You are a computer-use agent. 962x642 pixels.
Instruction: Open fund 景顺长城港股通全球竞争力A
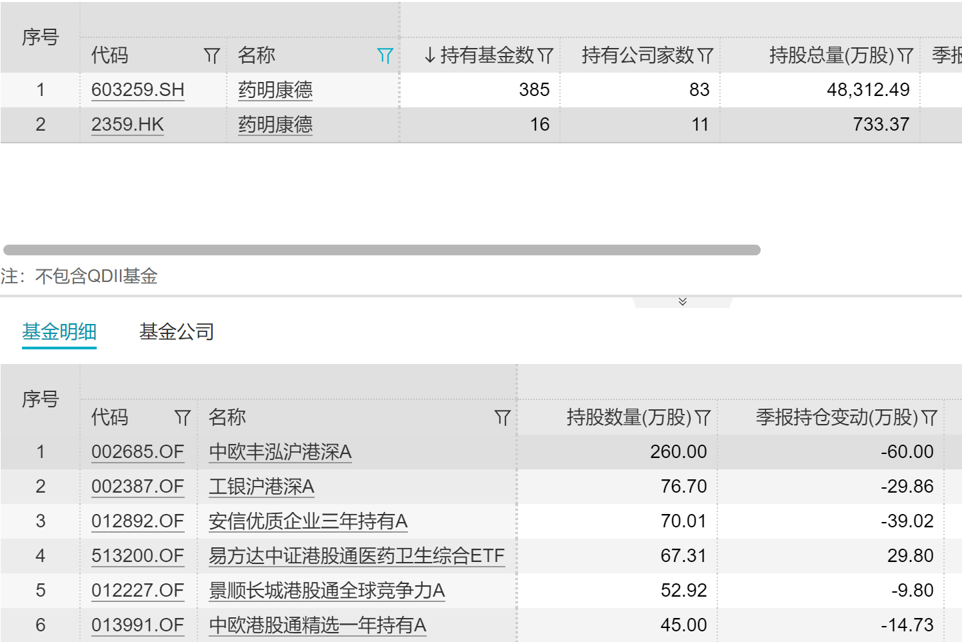click(x=327, y=590)
